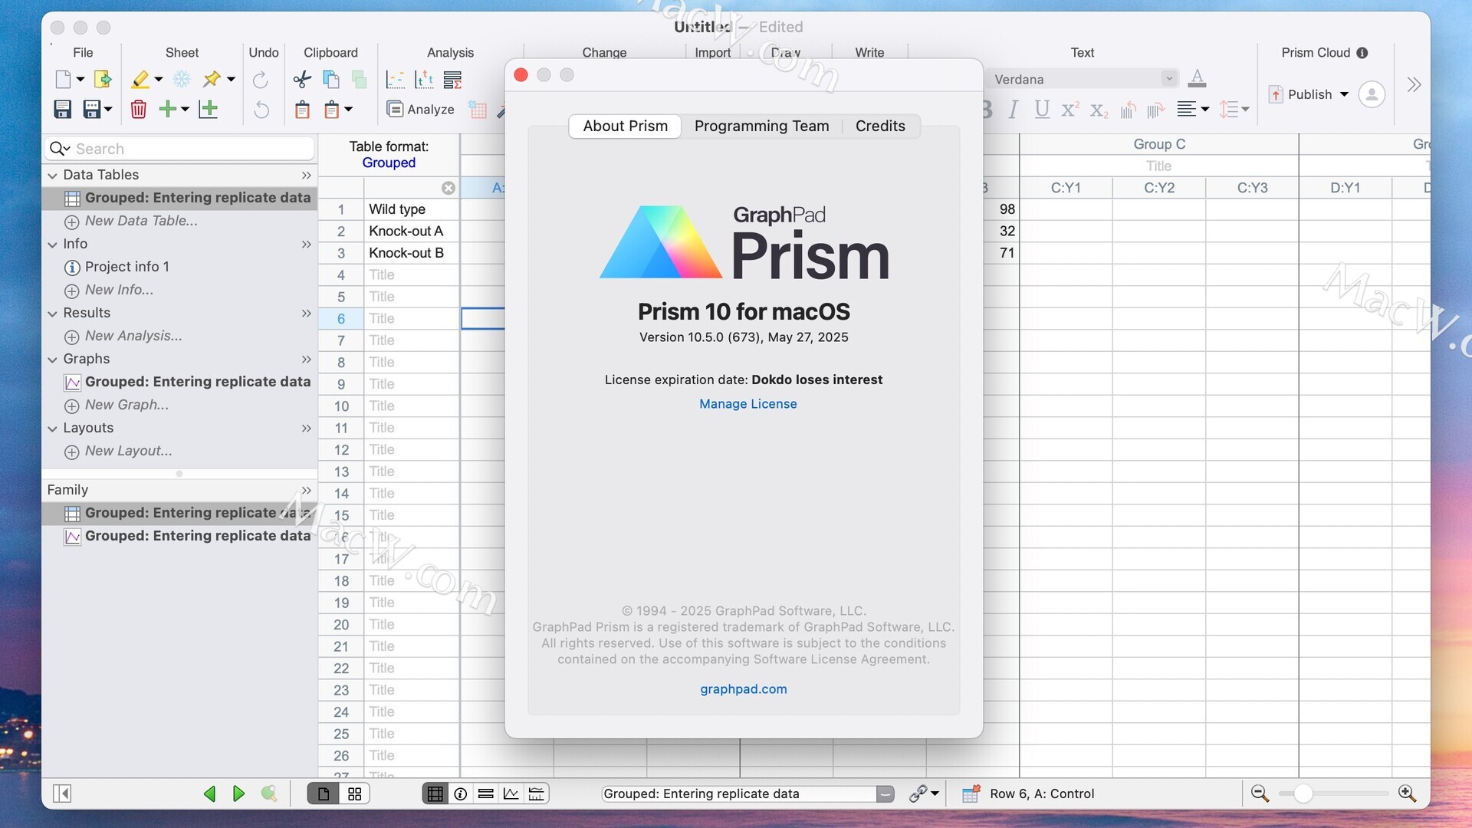The image size is (1472, 828).
Task: Click the superscript x² icon
Action: pos(1070,110)
